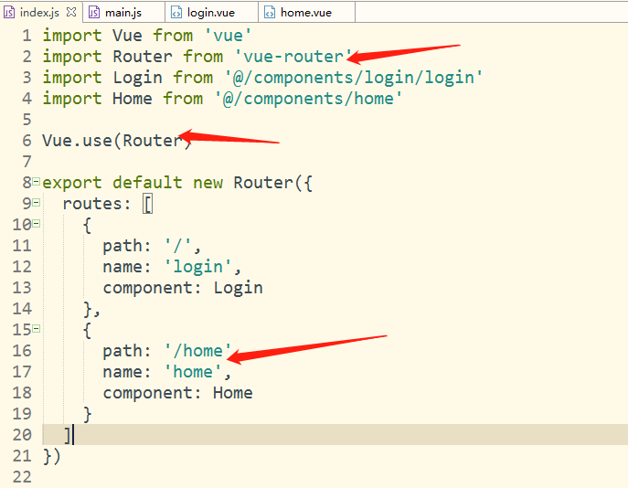The image size is (628, 488).
Task: Click the Vue.use(Router) statement
Action: click(x=117, y=141)
